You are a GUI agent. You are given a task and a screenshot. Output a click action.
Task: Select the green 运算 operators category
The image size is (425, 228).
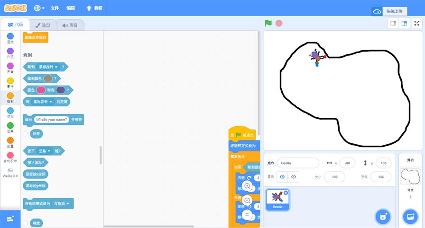tap(10, 127)
